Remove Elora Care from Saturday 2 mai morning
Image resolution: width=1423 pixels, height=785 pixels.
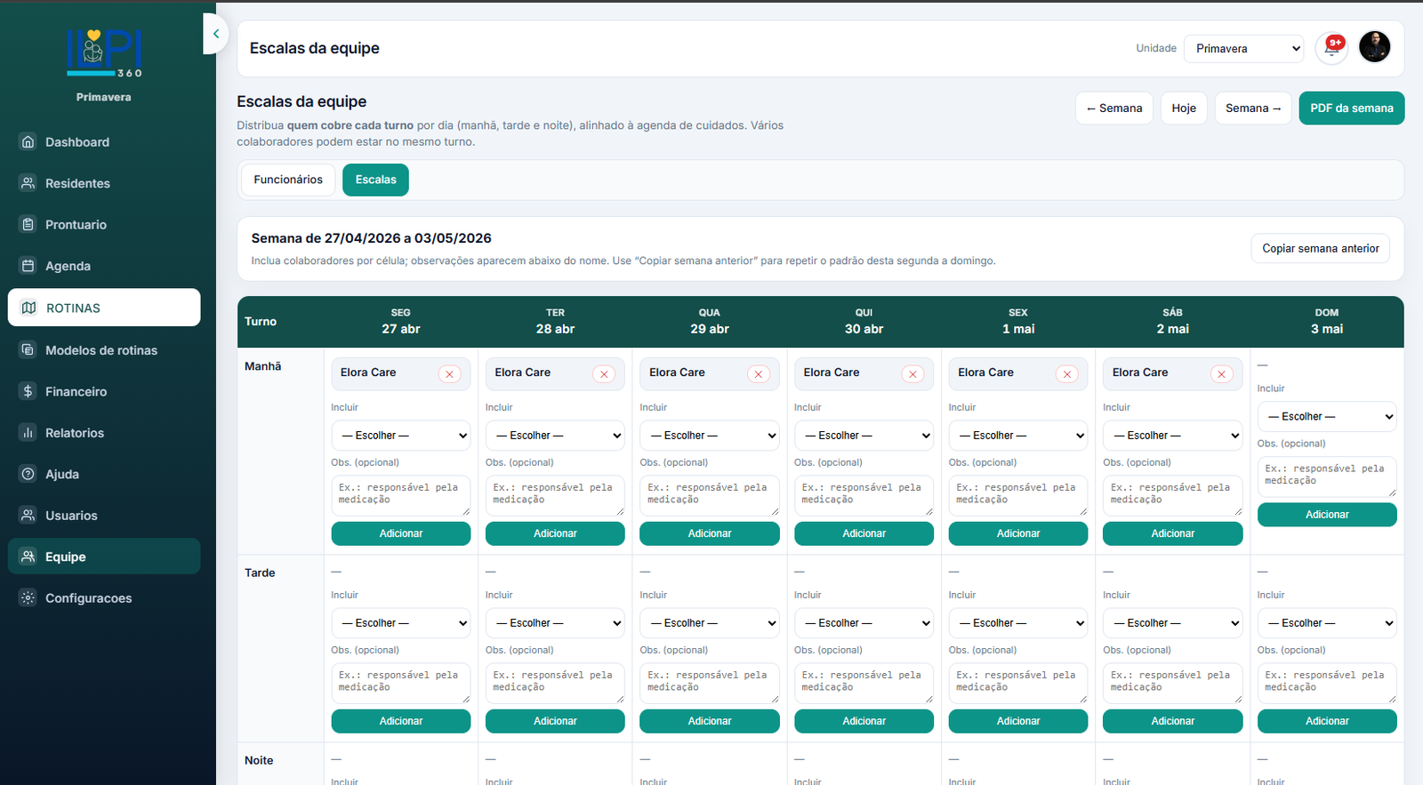click(1221, 374)
